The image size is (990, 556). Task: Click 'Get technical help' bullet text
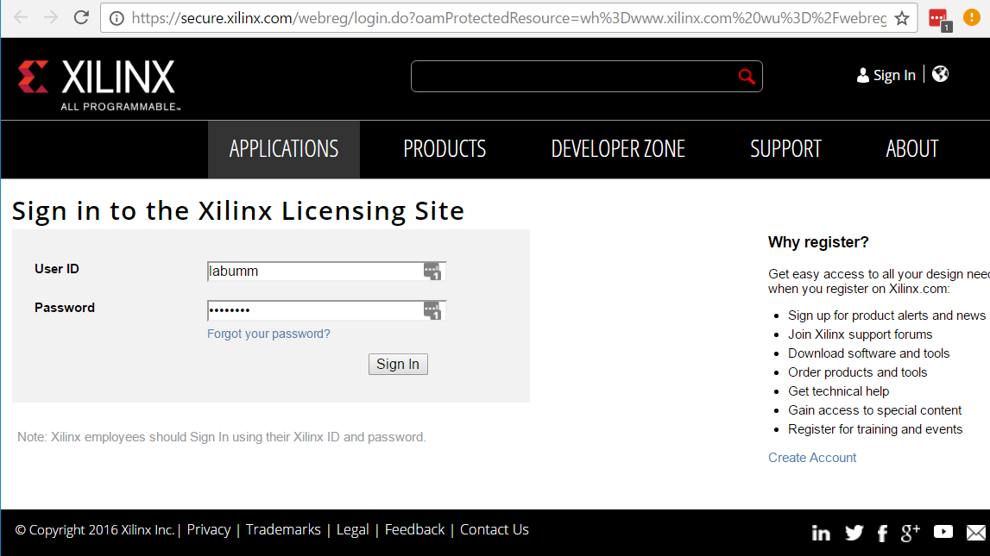838,391
